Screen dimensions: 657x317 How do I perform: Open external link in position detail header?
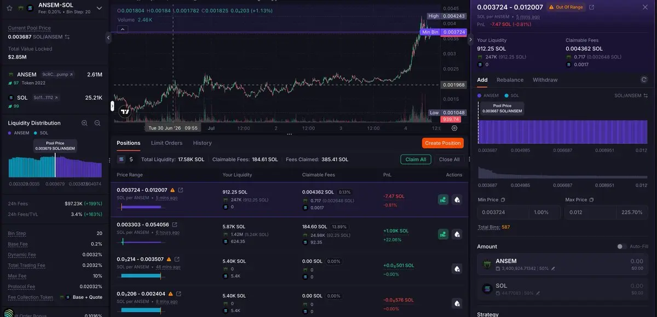tap(591, 7)
